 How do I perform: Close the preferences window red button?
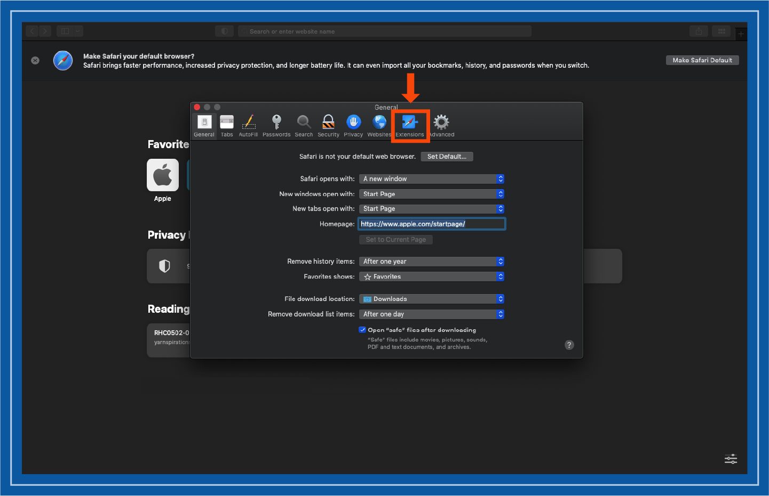(x=197, y=107)
